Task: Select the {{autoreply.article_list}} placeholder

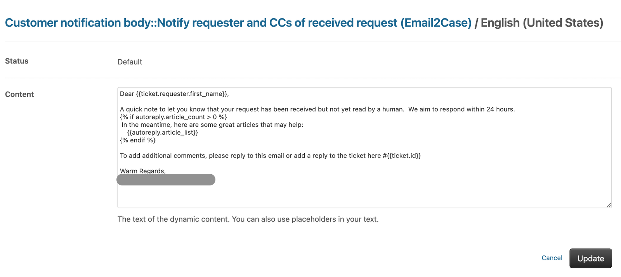Action: 163,132
